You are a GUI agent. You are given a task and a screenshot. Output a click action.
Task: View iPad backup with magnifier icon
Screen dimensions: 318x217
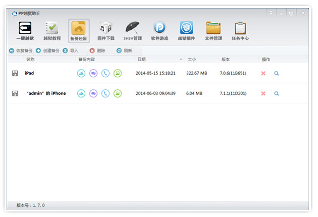pos(277,73)
